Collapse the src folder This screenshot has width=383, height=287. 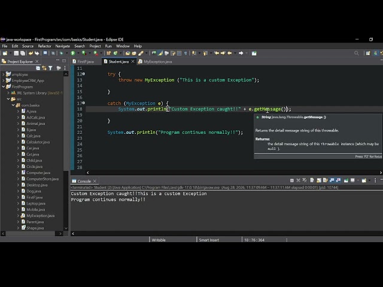tap(8, 99)
